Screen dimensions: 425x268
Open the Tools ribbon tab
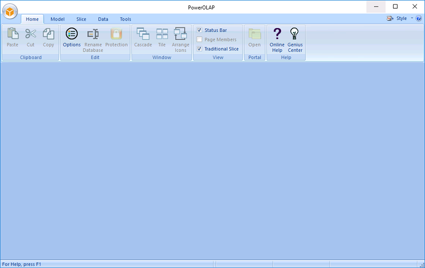coord(125,19)
